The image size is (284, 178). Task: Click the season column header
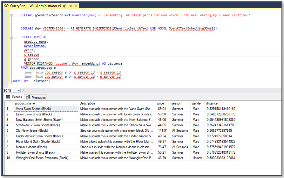pos(180,103)
